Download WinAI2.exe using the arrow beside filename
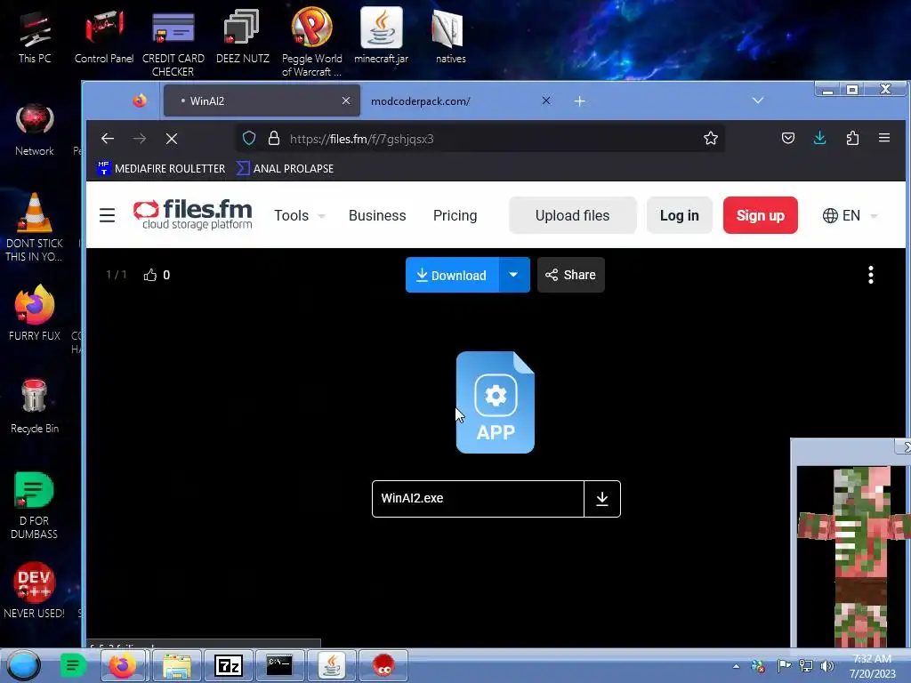Screen dimensions: 911x683 tap(602, 498)
